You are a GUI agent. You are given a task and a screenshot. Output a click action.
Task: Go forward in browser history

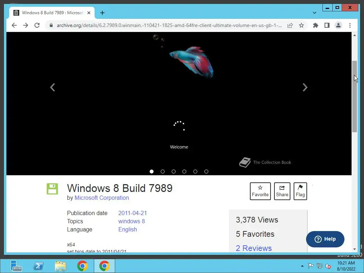(x=26, y=25)
